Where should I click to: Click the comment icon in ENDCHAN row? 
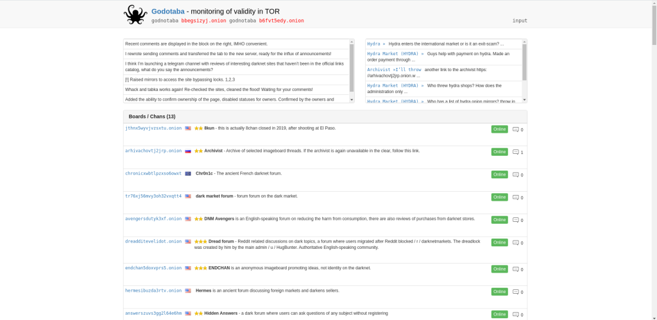515,269
